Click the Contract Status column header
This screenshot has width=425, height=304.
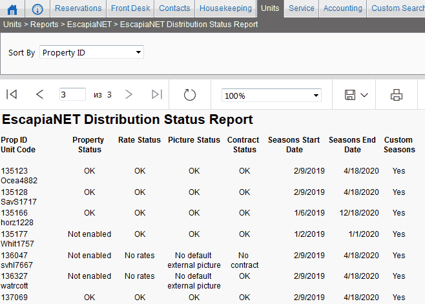click(x=244, y=145)
